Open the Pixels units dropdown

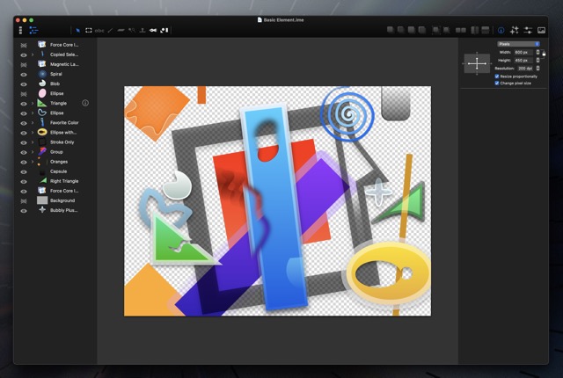(x=517, y=43)
